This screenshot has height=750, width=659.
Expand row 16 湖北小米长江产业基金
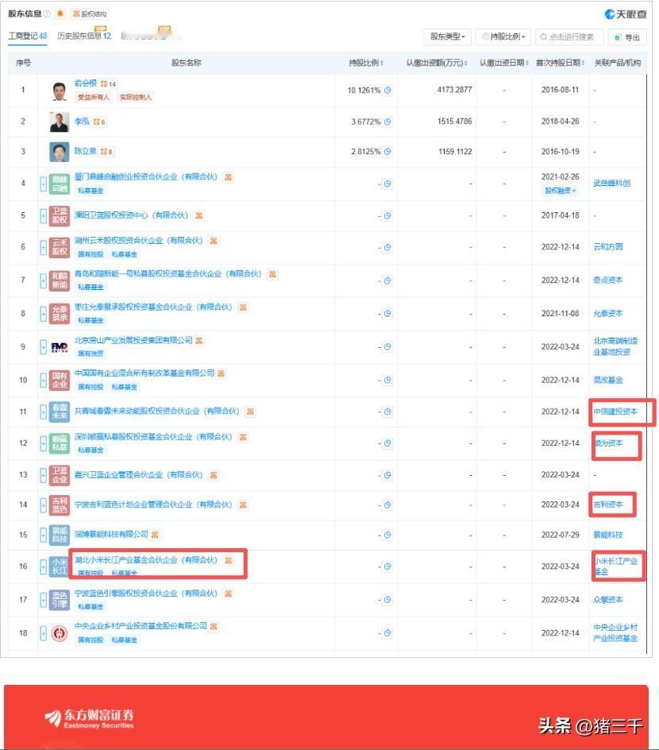click(x=43, y=566)
